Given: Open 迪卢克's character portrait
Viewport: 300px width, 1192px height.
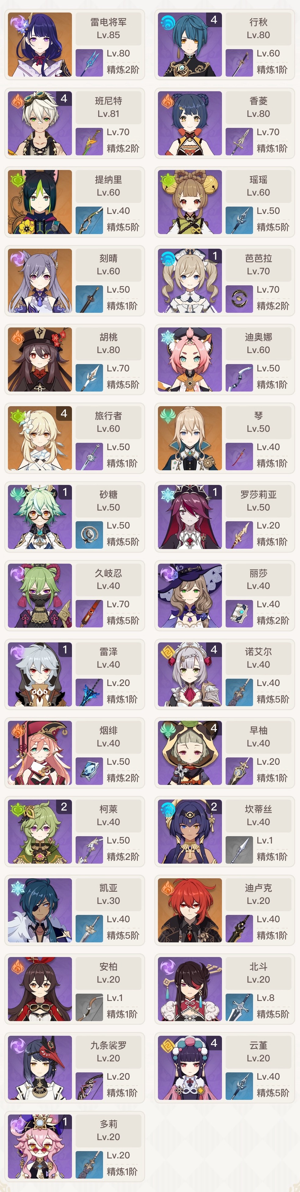Looking at the screenshot, I should pos(190,910).
